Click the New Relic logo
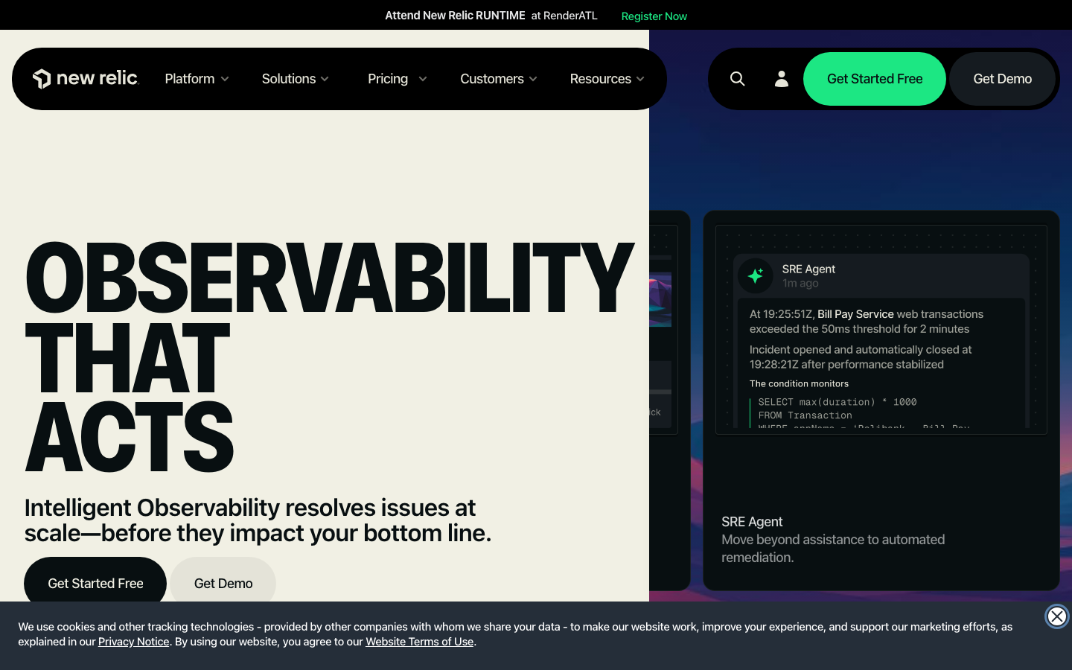Viewport: 1072px width, 670px height. [x=86, y=79]
